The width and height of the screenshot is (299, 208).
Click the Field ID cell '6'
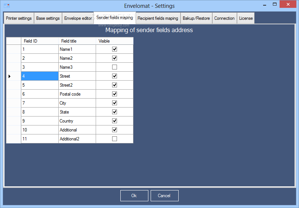click(x=40, y=94)
